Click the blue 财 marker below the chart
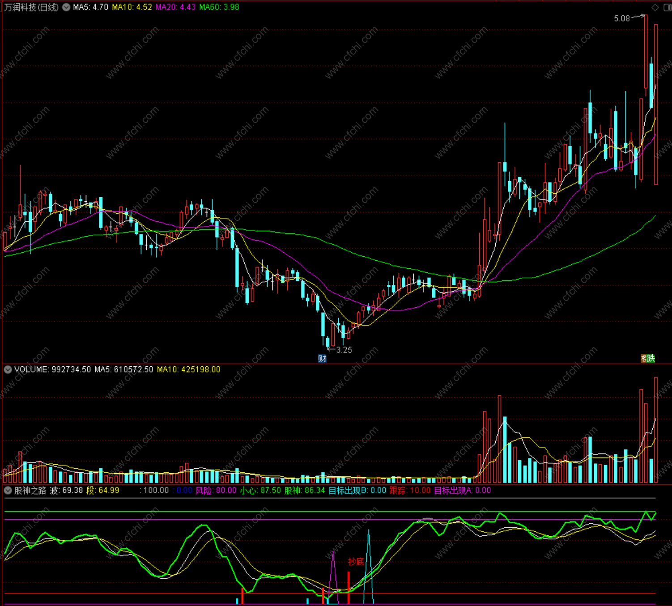 click(x=322, y=358)
